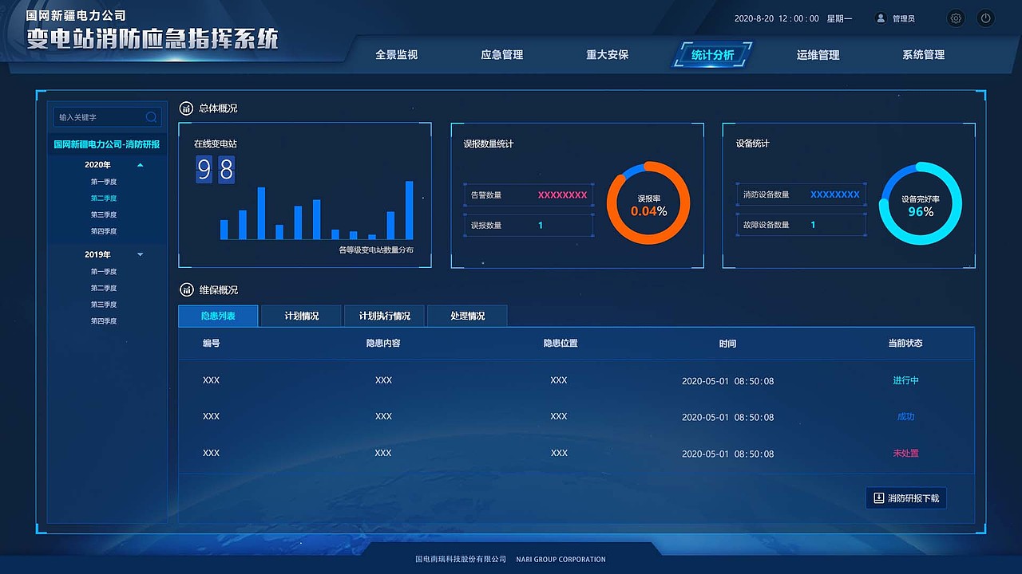Open the 运维管理 navigation menu
The height and width of the screenshot is (574, 1022).
(816, 55)
